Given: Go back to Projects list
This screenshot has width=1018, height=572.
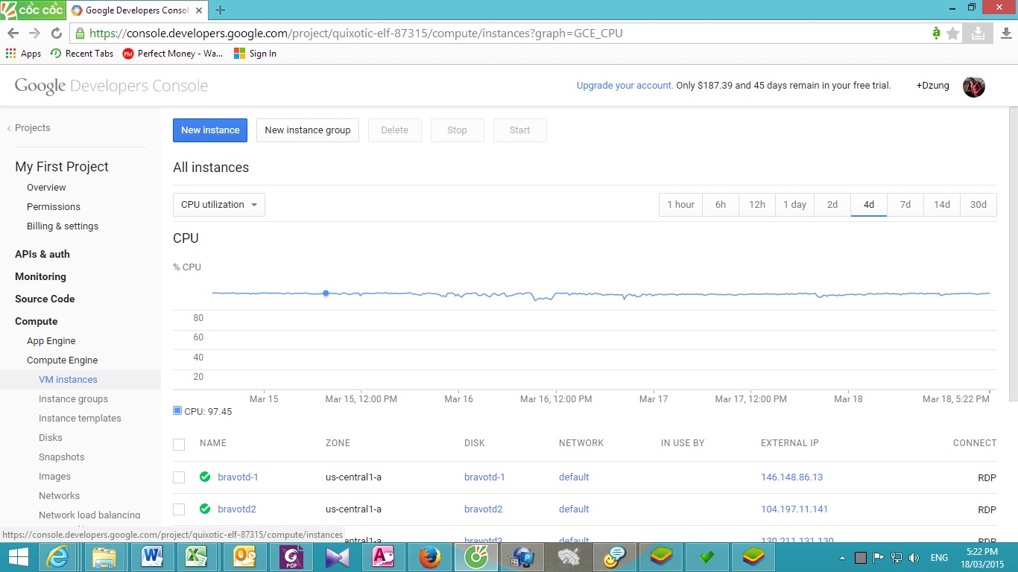Looking at the screenshot, I should (x=29, y=128).
